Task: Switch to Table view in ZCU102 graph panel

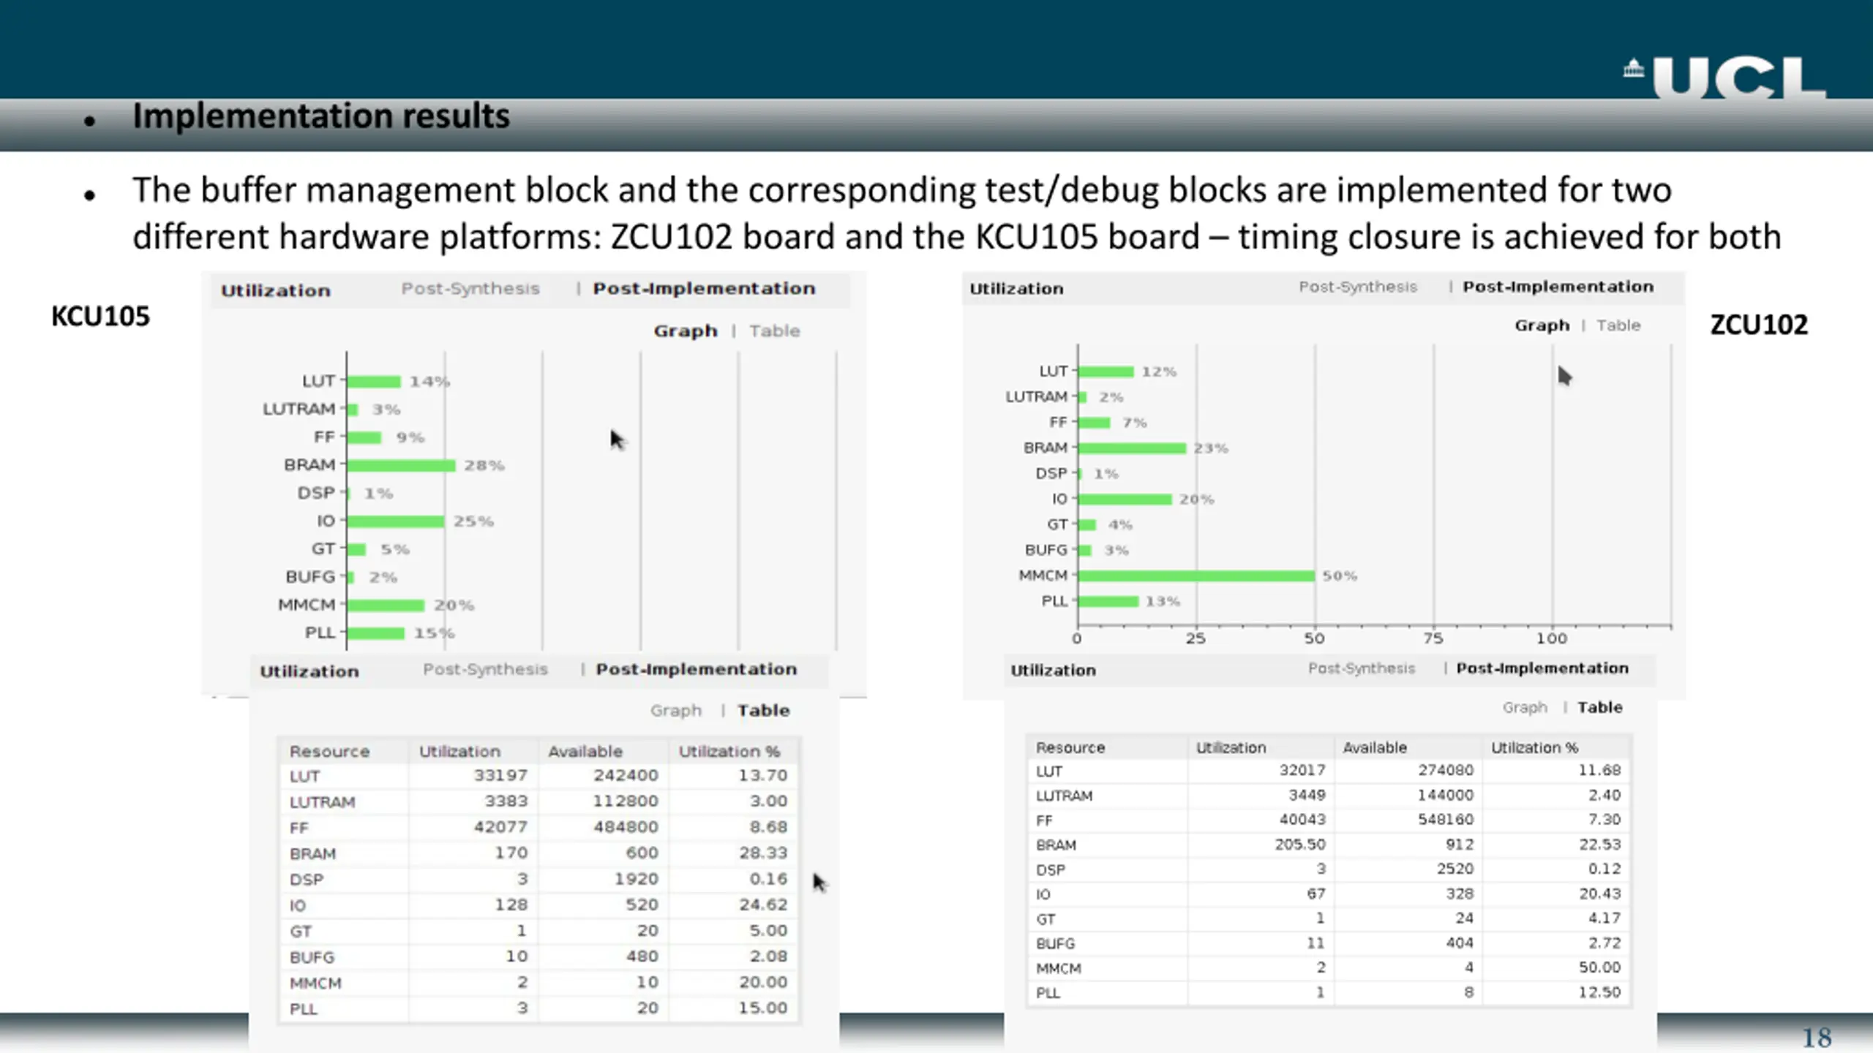Action: pyautogui.click(x=1618, y=325)
